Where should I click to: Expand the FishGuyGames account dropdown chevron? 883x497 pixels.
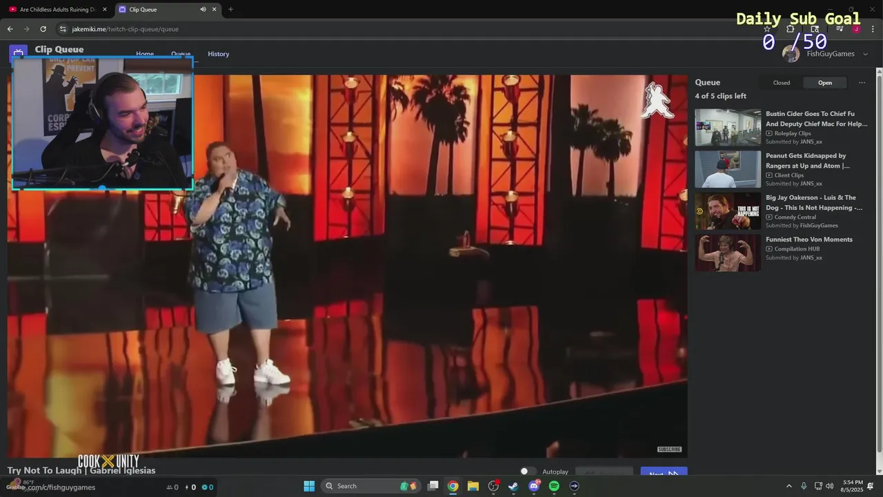866,54
